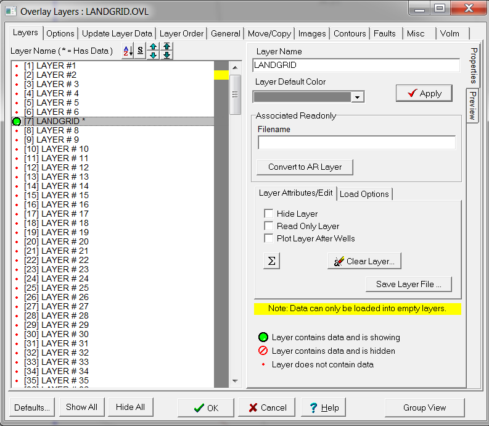
Task: Click red dot next to LAYER # 12
Action: pos(17,168)
